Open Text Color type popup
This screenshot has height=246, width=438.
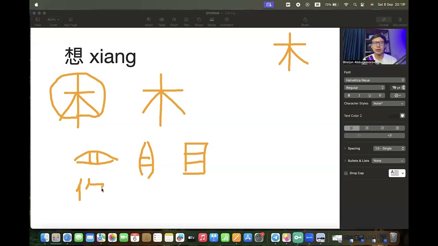[353, 115]
